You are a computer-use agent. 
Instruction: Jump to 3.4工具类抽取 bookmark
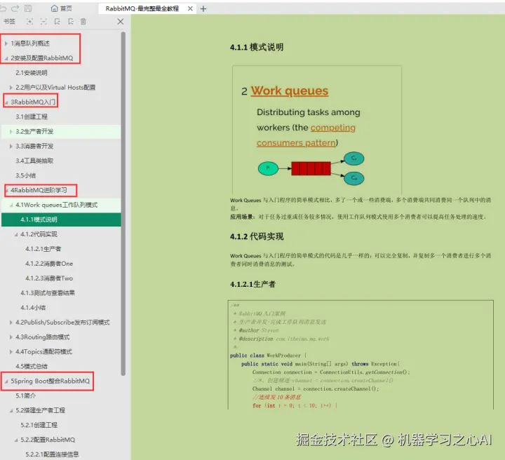34,161
